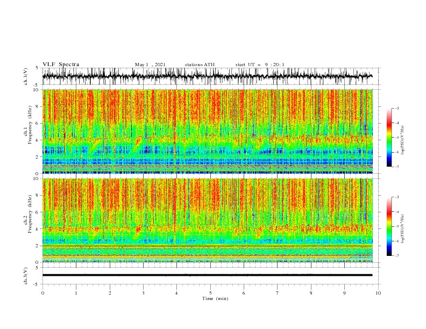The width and height of the screenshot is (426, 329).
Task: Click time axis tick label "1"
Action: click(x=76, y=293)
